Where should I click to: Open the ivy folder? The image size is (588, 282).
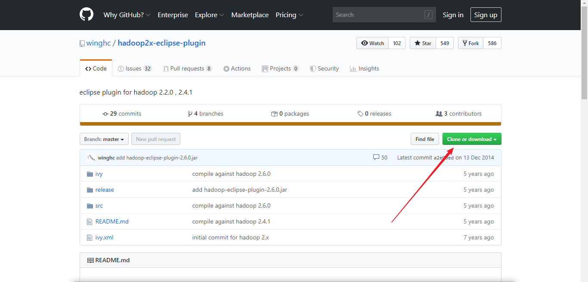[99, 174]
